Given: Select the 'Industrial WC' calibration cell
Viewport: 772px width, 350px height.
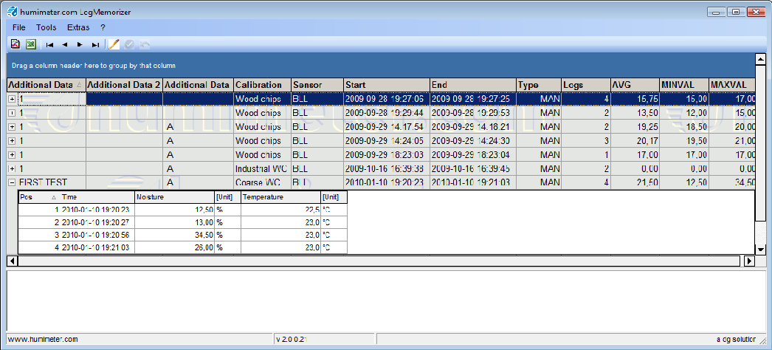Looking at the screenshot, I should pyautogui.click(x=263, y=168).
